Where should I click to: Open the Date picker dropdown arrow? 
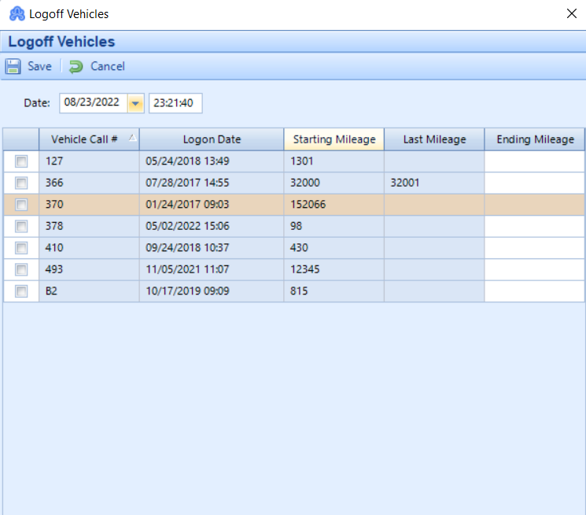point(135,103)
